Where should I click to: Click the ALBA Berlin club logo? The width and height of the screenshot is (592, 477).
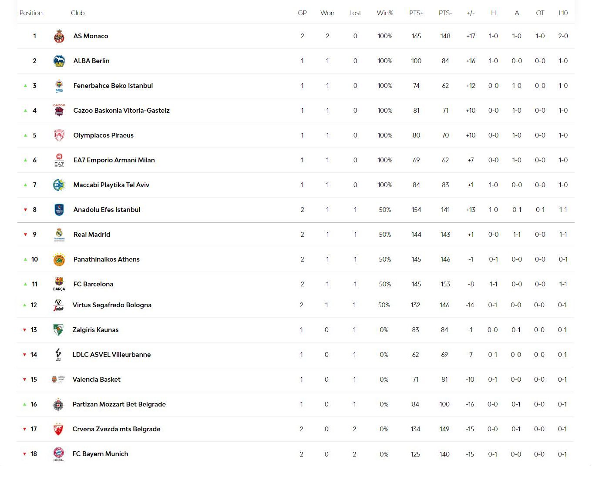pos(59,61)
